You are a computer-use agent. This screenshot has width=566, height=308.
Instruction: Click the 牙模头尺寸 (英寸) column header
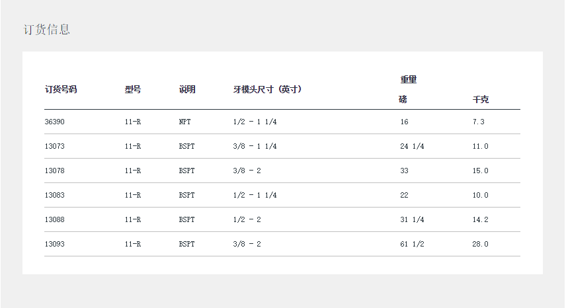[268, 89]
